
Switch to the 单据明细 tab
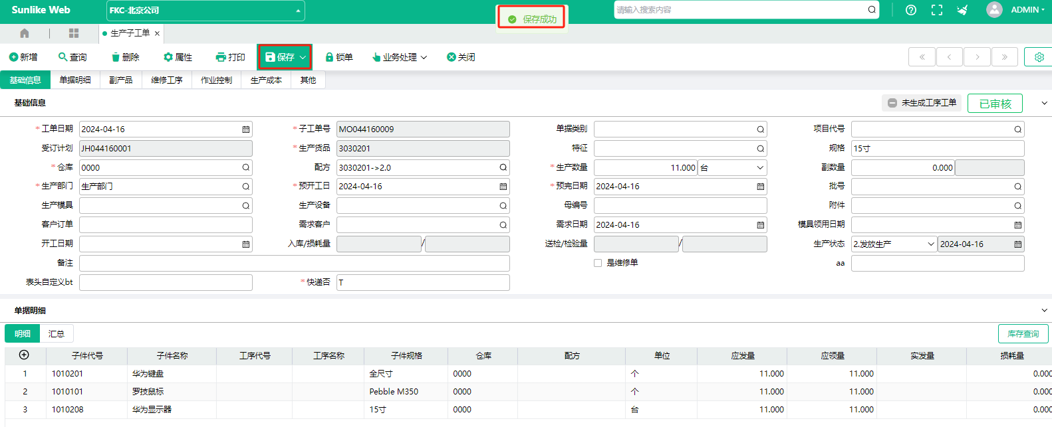point(75,80)
